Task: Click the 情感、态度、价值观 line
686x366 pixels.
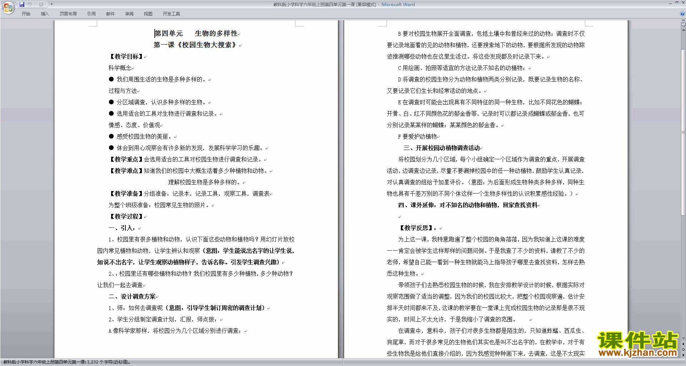Action: (x=134, y=125)
